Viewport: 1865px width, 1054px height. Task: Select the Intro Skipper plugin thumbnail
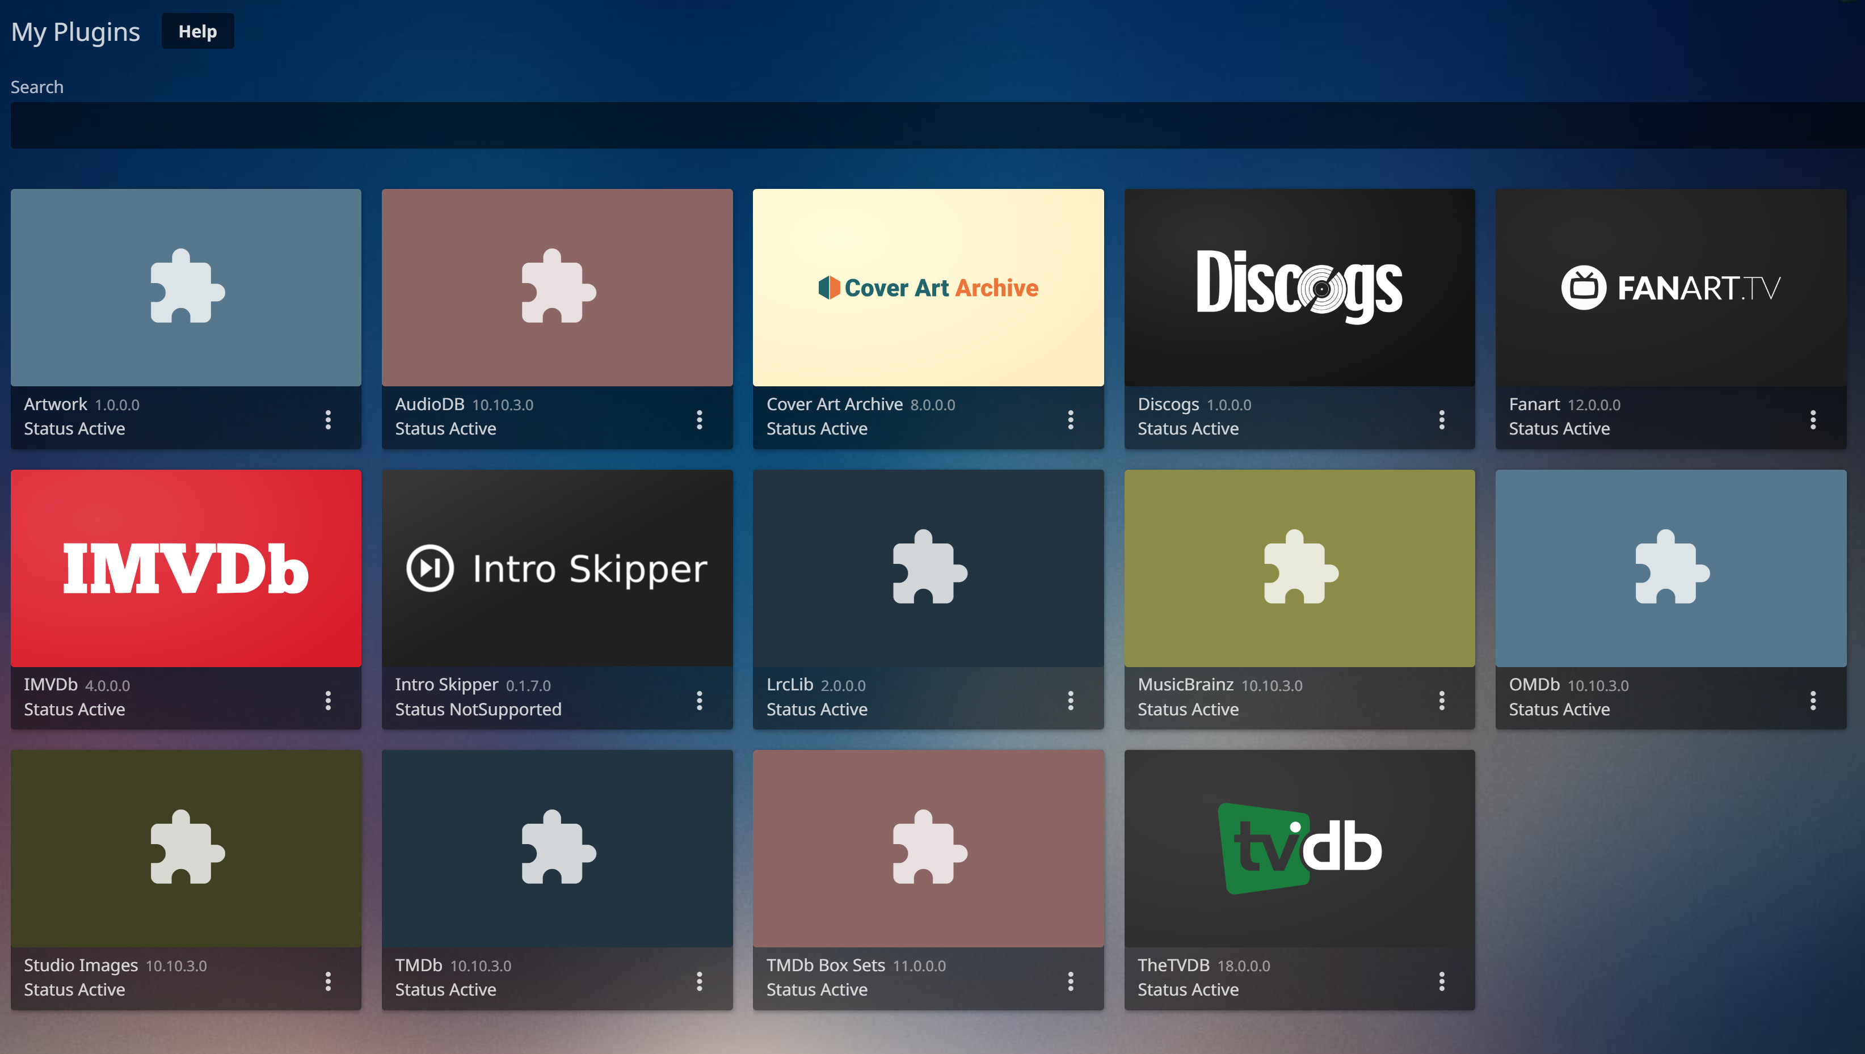coord(557,568)
